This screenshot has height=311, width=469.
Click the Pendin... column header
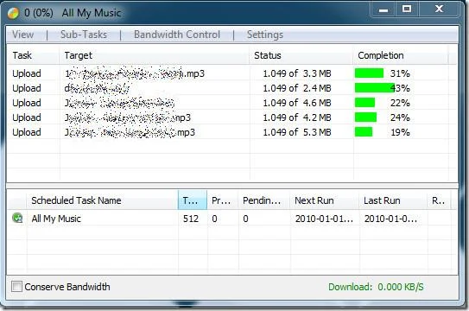point(264,200)
